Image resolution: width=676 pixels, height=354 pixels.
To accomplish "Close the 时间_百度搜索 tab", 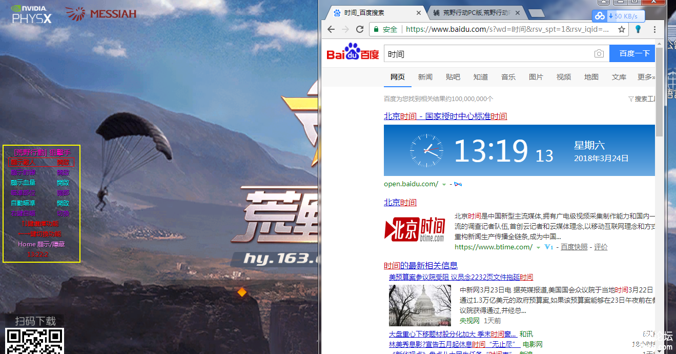I will click(x=419, y=13).
